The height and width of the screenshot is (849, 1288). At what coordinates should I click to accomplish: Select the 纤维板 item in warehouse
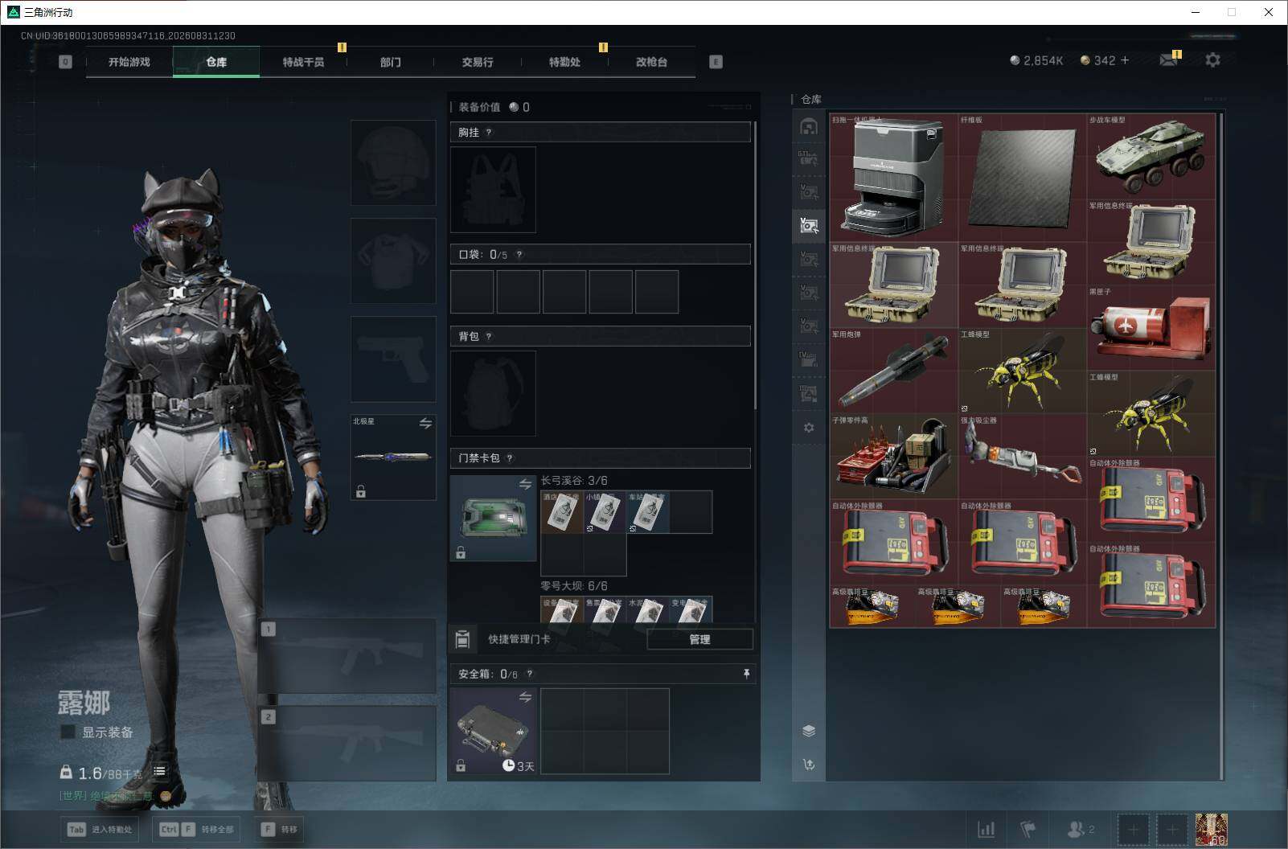[1023, 178]
